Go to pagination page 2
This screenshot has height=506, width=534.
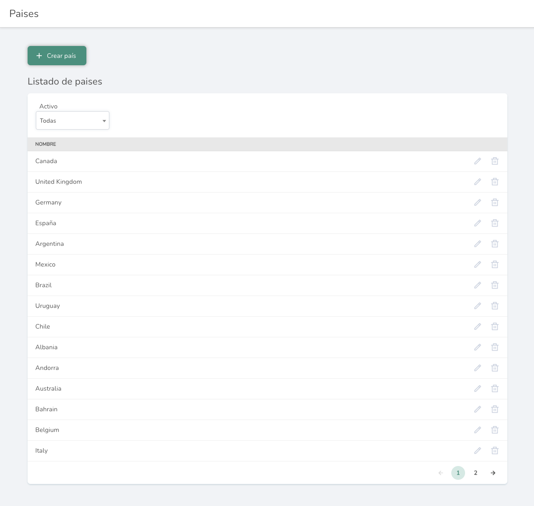(476, 473)
